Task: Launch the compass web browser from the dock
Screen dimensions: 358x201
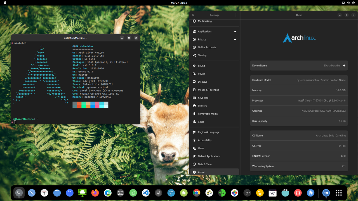Action: tap(32, 193)
